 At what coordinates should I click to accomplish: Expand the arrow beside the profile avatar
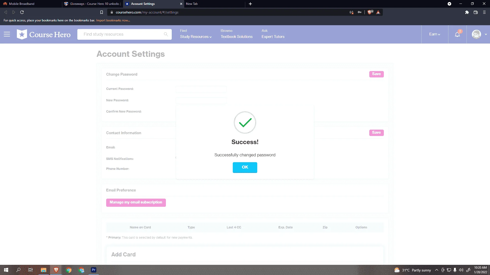(x=486, y=34)
